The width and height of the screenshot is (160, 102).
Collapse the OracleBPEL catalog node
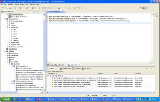[x=7, y=62]
